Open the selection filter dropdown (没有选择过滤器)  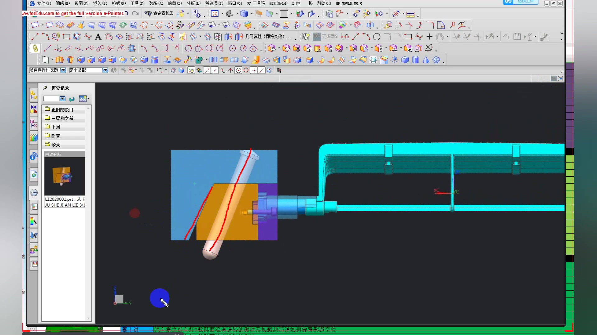click(63, 70)
